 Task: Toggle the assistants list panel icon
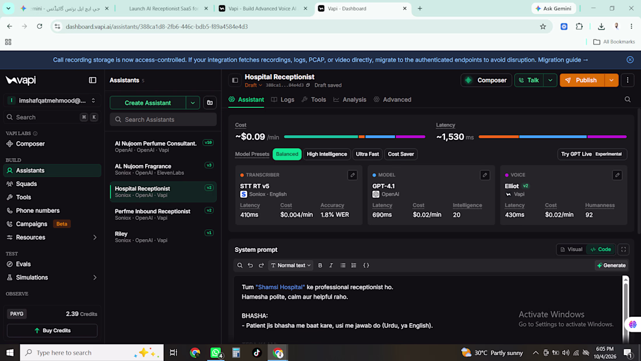(x=235, y=80)
